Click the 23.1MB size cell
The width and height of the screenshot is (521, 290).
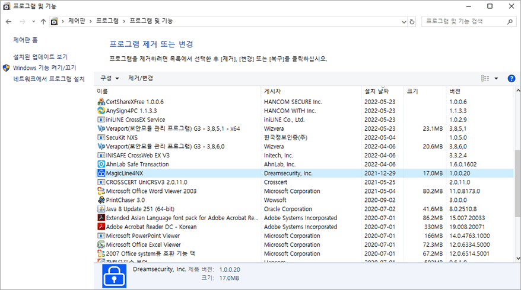[433, 128]
